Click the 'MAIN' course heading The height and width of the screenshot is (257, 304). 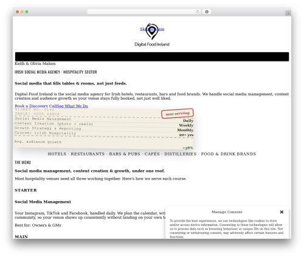21,236
